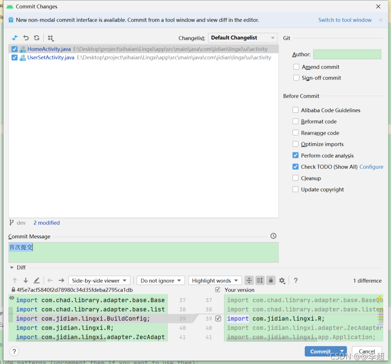Screen dimensions: 391x364
Task: Click the Show Diff arrows icon
Action: click(15, 38)
